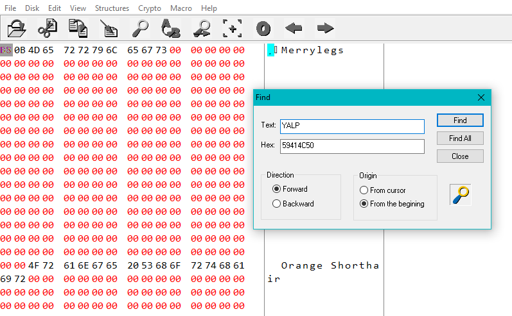This screenshot has height=316, width=512.
Task: Open the Crypto menu
Action: [x=150, y=8]
